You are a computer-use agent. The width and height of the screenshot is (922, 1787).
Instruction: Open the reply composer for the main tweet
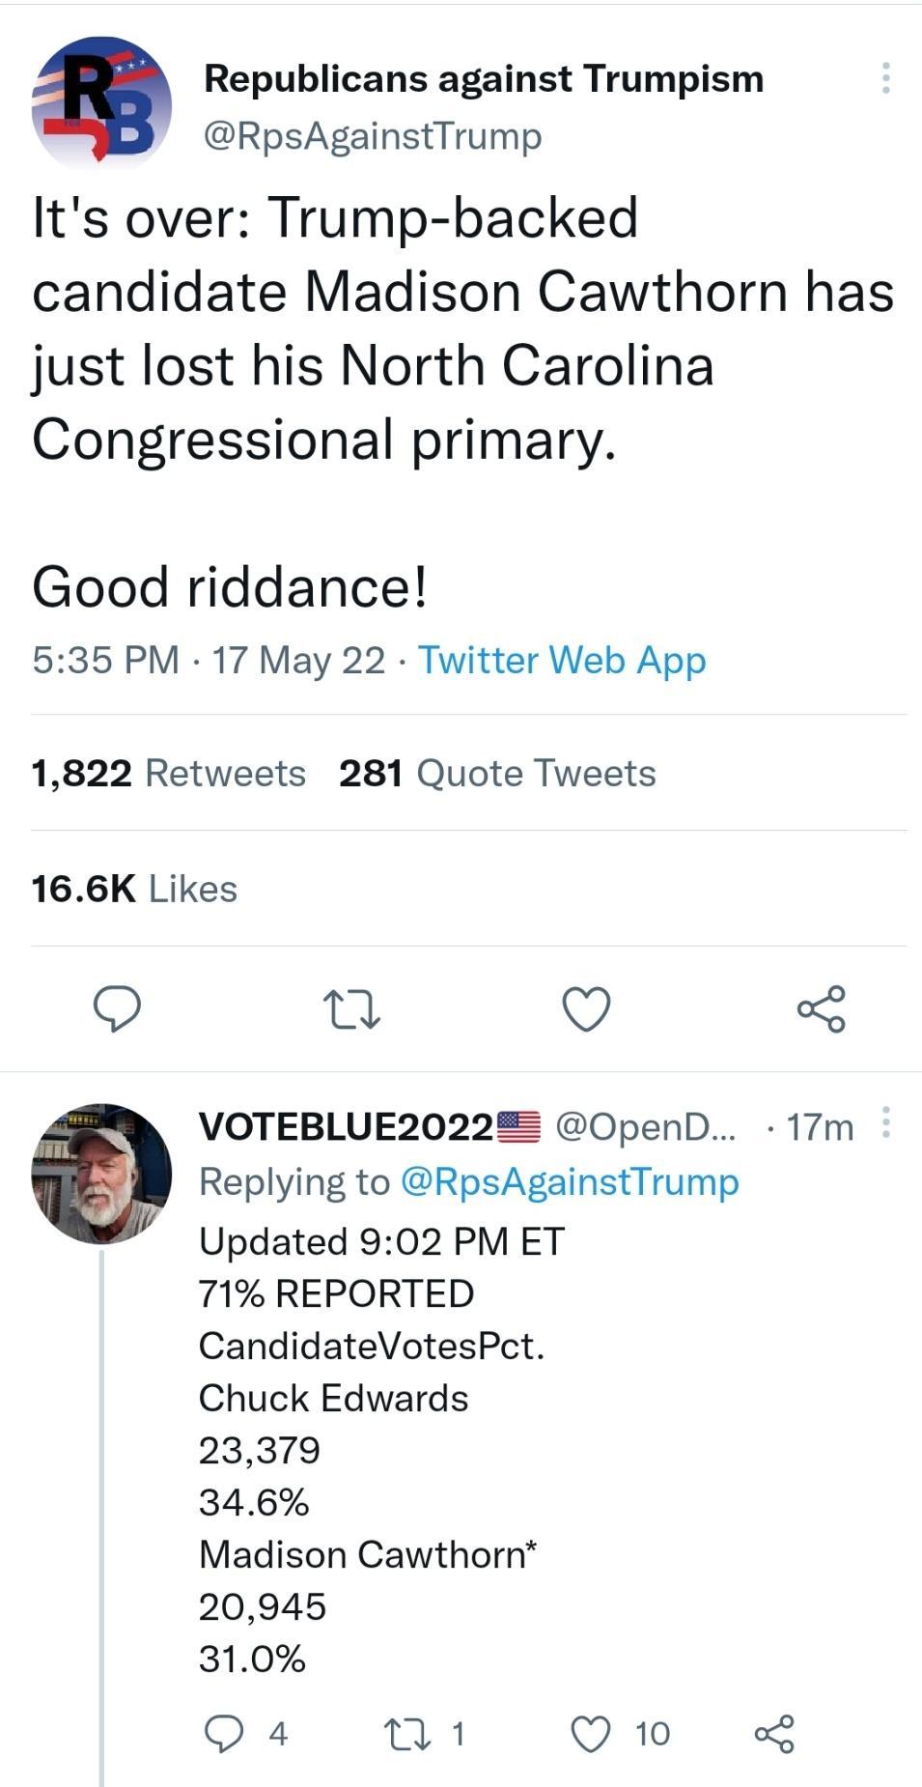(x=119, y=1010)
